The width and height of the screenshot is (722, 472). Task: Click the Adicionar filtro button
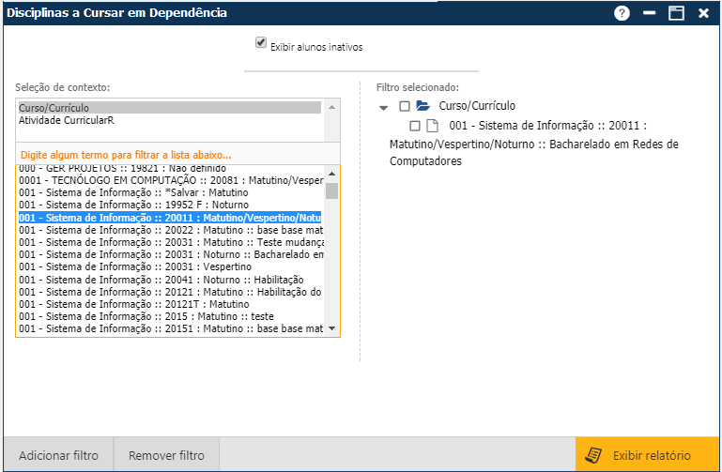[58, 455]
